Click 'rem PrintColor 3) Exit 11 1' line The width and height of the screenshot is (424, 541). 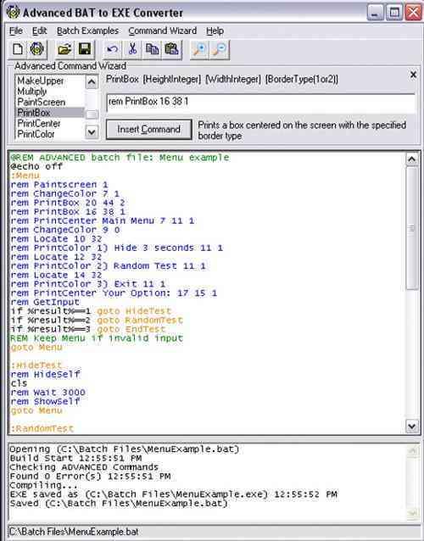[x=88, y=284]
